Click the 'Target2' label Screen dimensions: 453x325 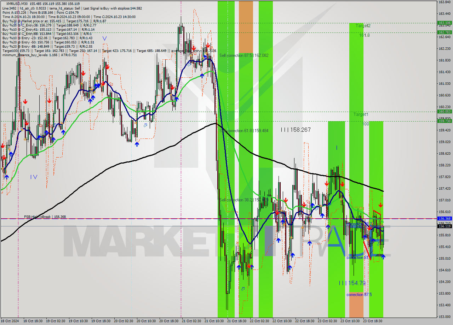363,26
